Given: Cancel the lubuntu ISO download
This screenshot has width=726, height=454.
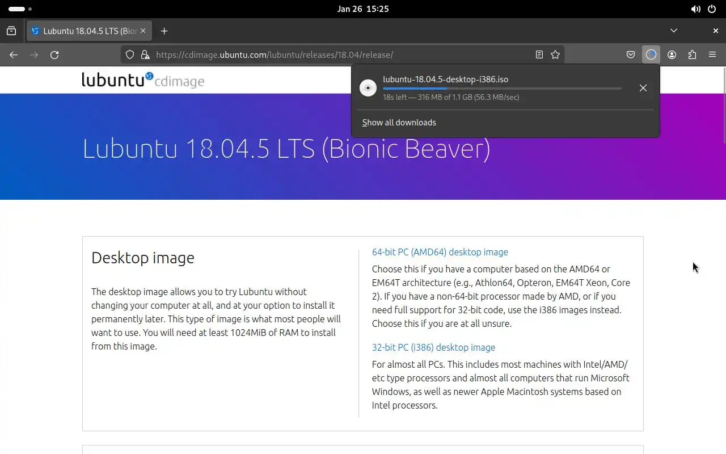Looking at the screenshot, I should click(x=643, y=88).
